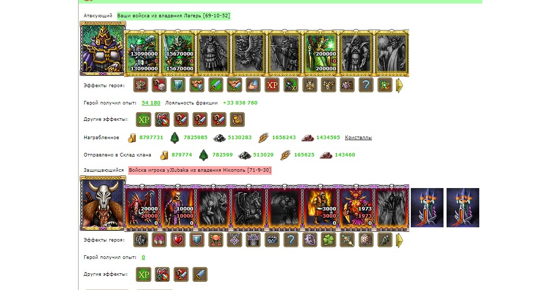Select the attacker's green gem effect icon

[385, 85]
